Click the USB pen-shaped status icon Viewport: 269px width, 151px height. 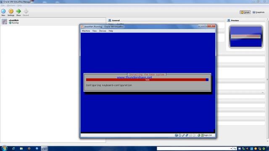tap(183, 135)
